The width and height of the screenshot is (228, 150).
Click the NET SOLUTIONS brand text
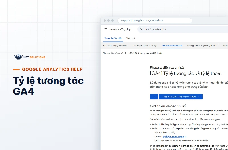click(34, 57)
